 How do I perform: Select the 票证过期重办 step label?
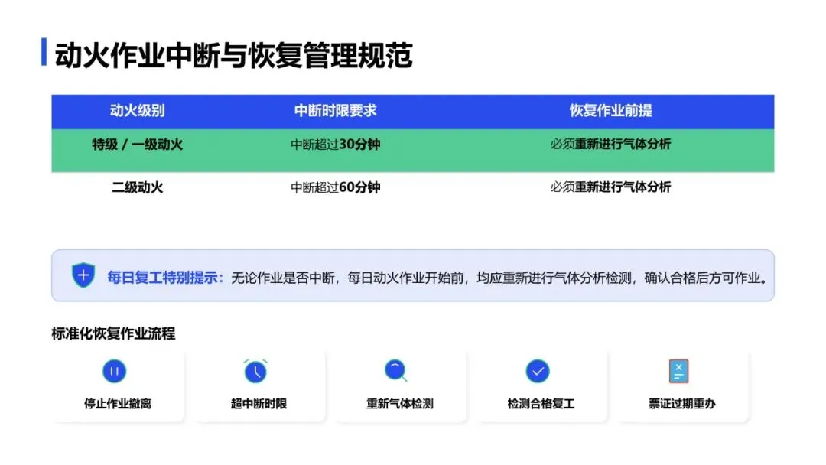(x=681, y=404)
